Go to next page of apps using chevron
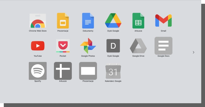 (x=193, y=52)
